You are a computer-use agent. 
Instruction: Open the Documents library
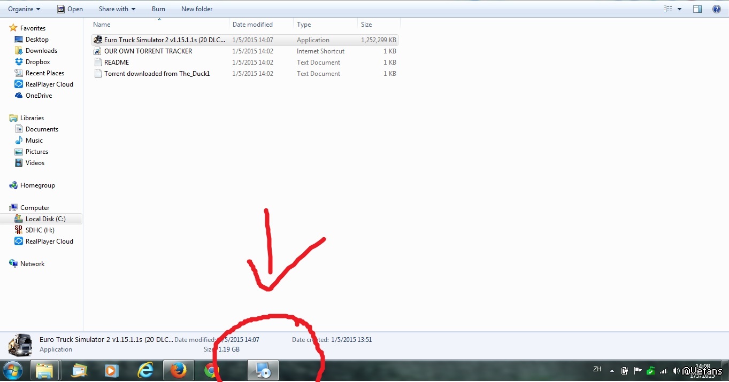pyautogui.click(x=42, y=129)
